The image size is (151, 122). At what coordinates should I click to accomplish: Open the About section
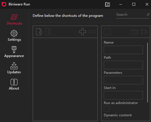14,84
